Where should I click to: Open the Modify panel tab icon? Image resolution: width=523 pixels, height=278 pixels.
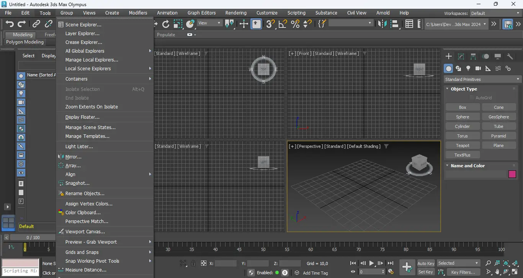click(x=461, y=57)
